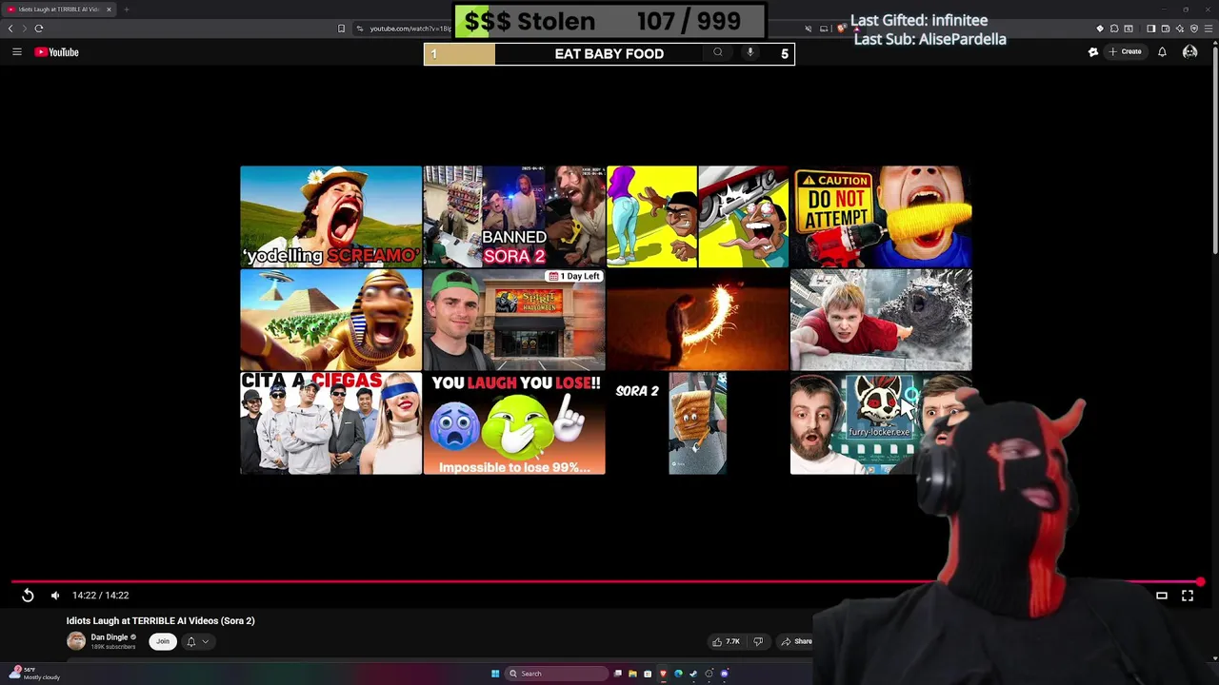Bookmark this page in address bar
This screenshot has width=1219, height=685.
(341, 29)
